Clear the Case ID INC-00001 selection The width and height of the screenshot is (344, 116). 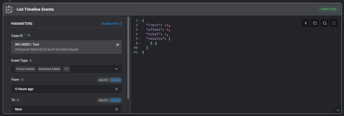[118, 45]
